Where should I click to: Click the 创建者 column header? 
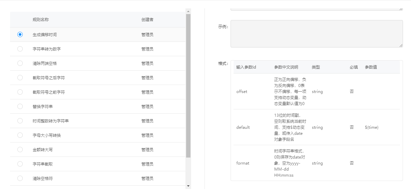(147, 20)
